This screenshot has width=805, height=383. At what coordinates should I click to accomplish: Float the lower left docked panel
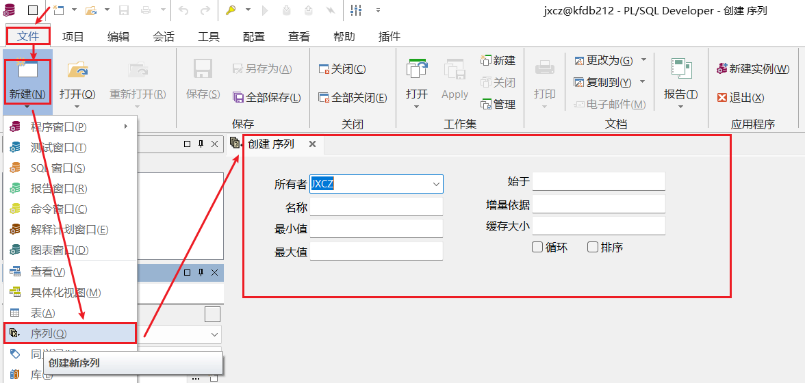point(188,272)
